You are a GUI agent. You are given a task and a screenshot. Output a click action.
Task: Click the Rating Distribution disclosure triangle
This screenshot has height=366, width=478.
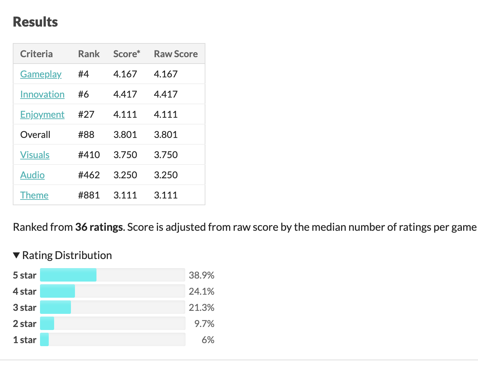click(16, 255)
